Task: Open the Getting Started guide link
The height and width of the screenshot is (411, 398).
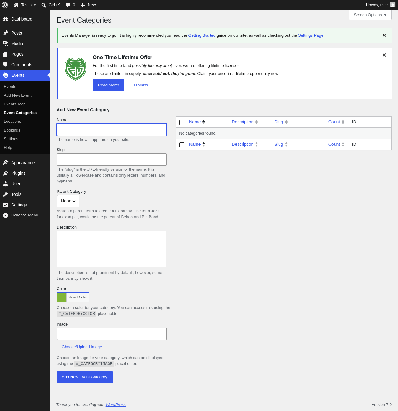Action: [x=202, y=35]
